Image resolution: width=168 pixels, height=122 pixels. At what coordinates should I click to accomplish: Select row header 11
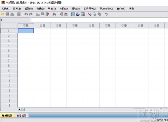[x=9, y=81]
